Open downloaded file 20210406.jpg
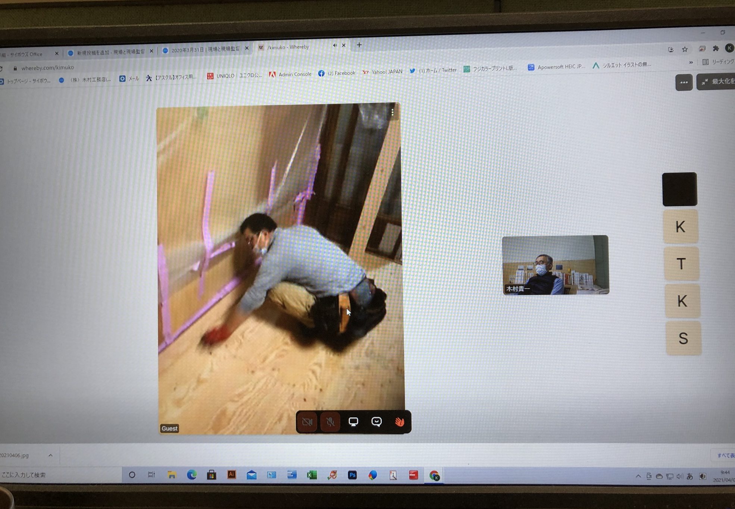This screenshot has height=509, width=735. (x=15, y=455)
